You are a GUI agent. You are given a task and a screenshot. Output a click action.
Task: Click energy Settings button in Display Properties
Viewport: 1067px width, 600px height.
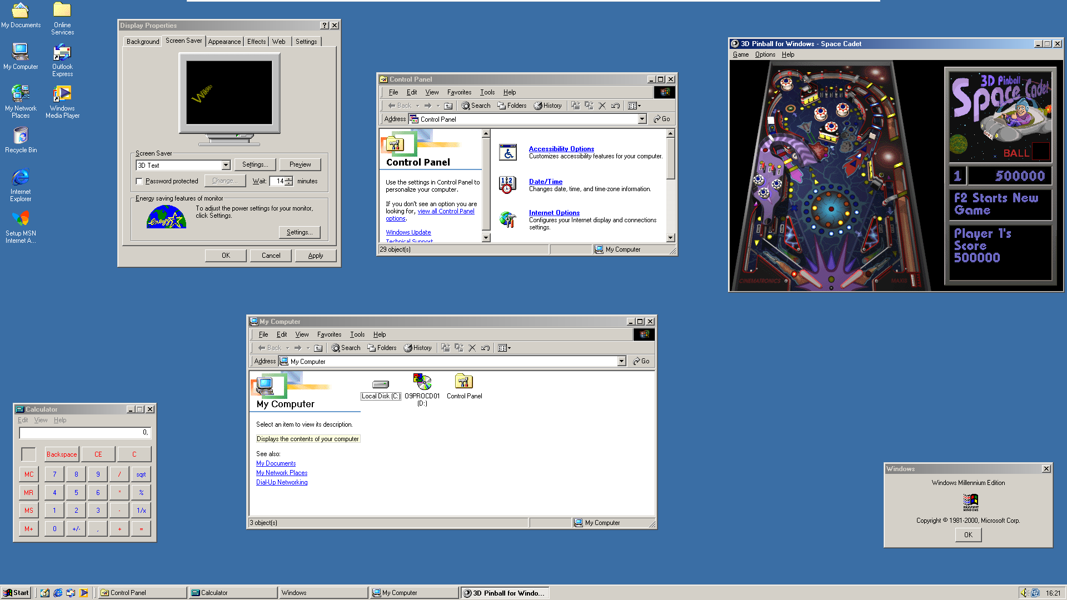click(300, 232)
